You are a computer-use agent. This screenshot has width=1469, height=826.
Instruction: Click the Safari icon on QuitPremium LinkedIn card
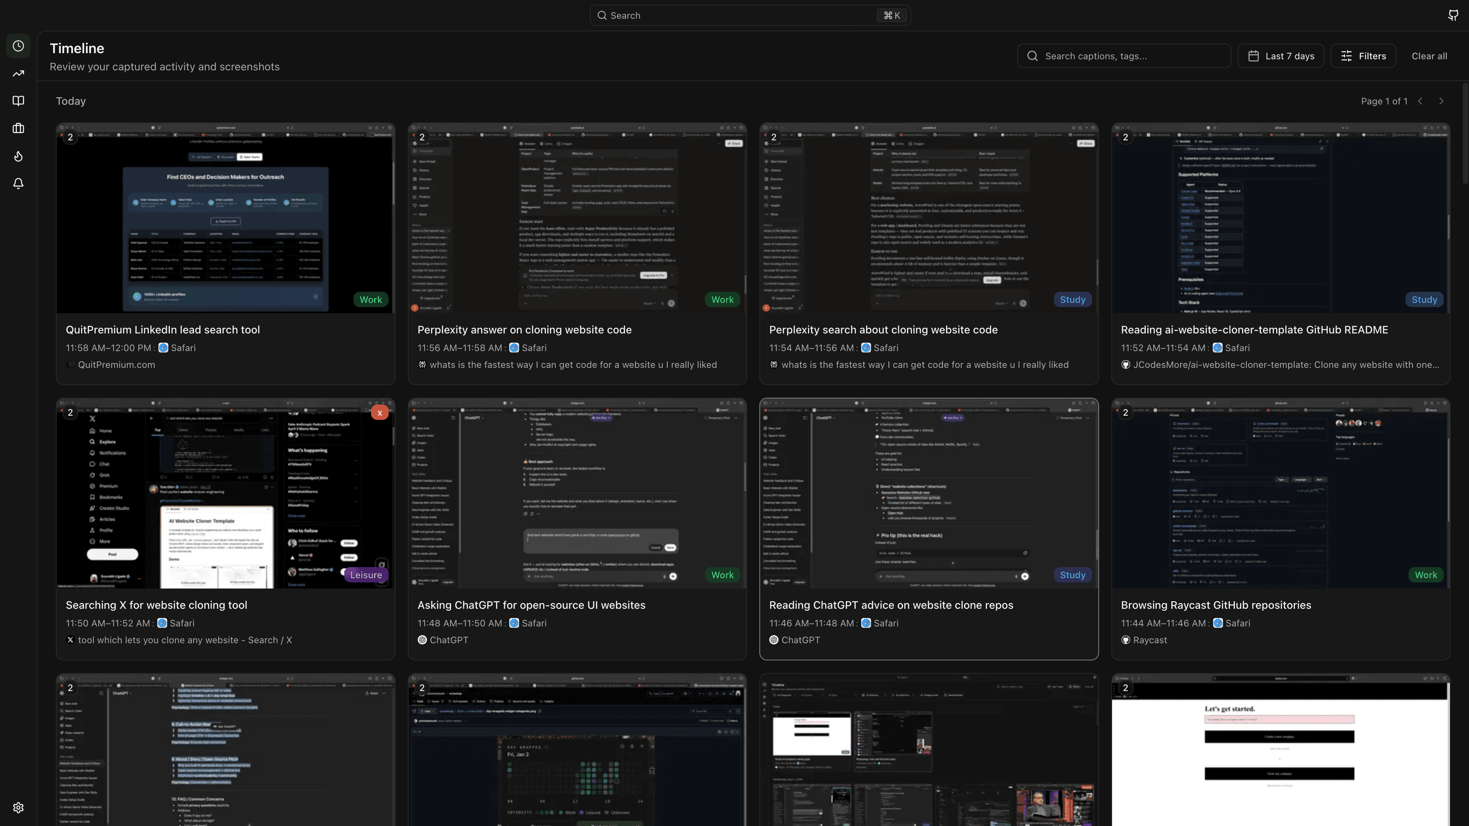click(x=163, y=348)
